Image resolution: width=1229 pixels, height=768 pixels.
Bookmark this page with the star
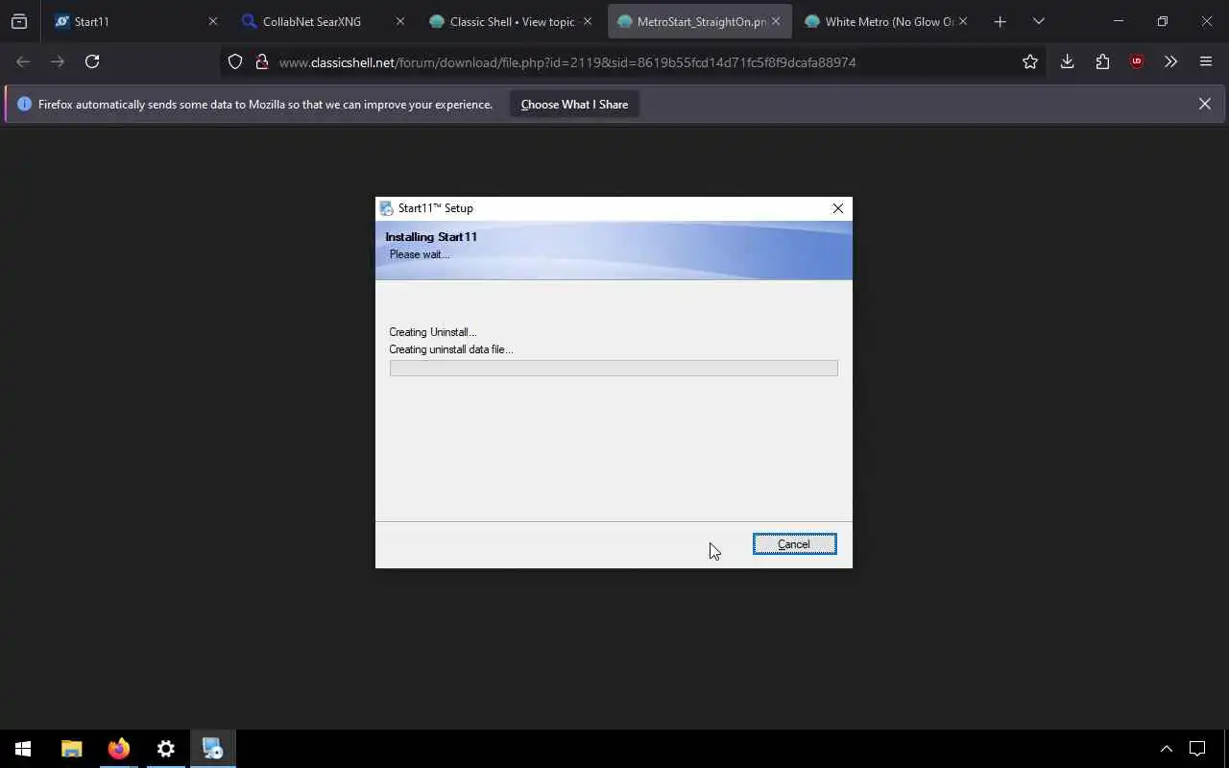click(1030, 61)
